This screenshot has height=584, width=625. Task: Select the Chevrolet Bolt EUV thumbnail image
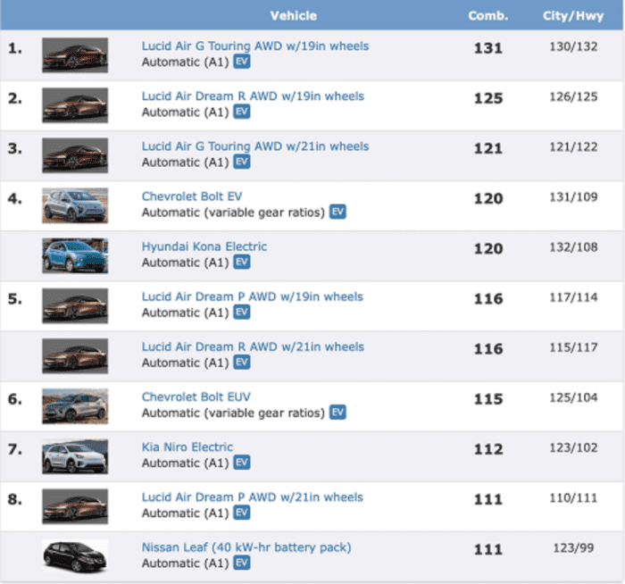(75, 406)
